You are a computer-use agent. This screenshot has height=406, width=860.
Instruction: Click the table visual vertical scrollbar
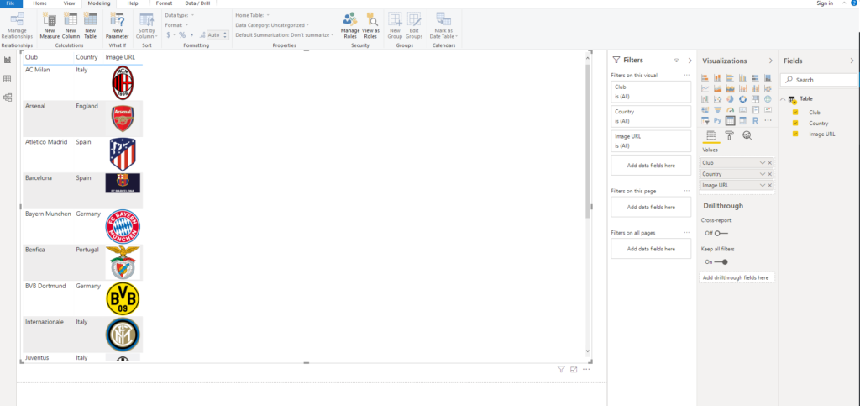tap(587, 141)
